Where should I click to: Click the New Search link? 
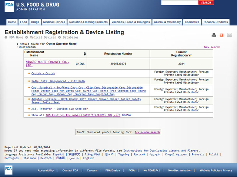coord(212,47)
